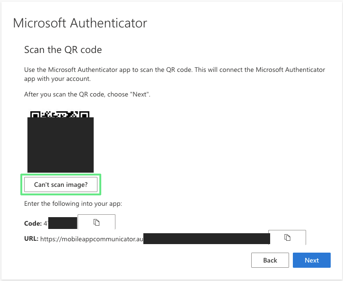Click the partially hidden QR code image
Image resolution: width=343 pixels, height=281 pixels.
click(61, 142)
